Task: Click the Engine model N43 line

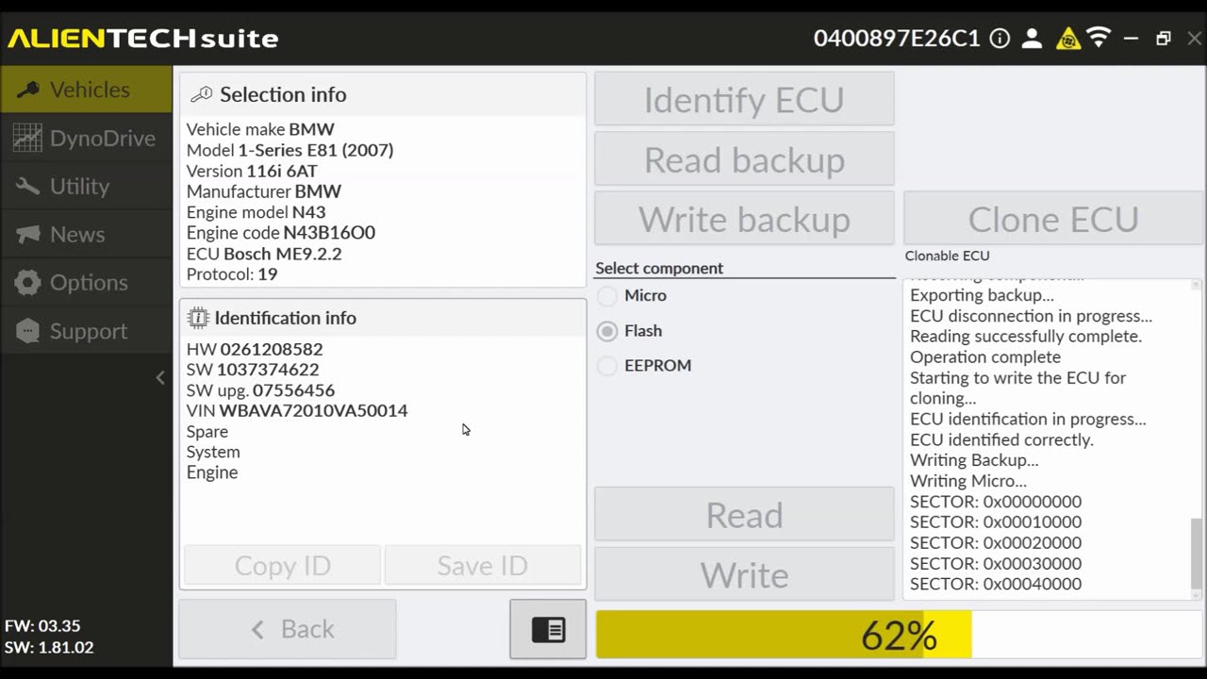Action: pos(256,212)
